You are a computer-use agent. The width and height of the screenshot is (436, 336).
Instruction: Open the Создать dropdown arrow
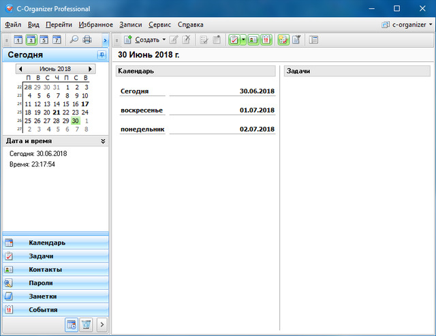pos(164,40)
